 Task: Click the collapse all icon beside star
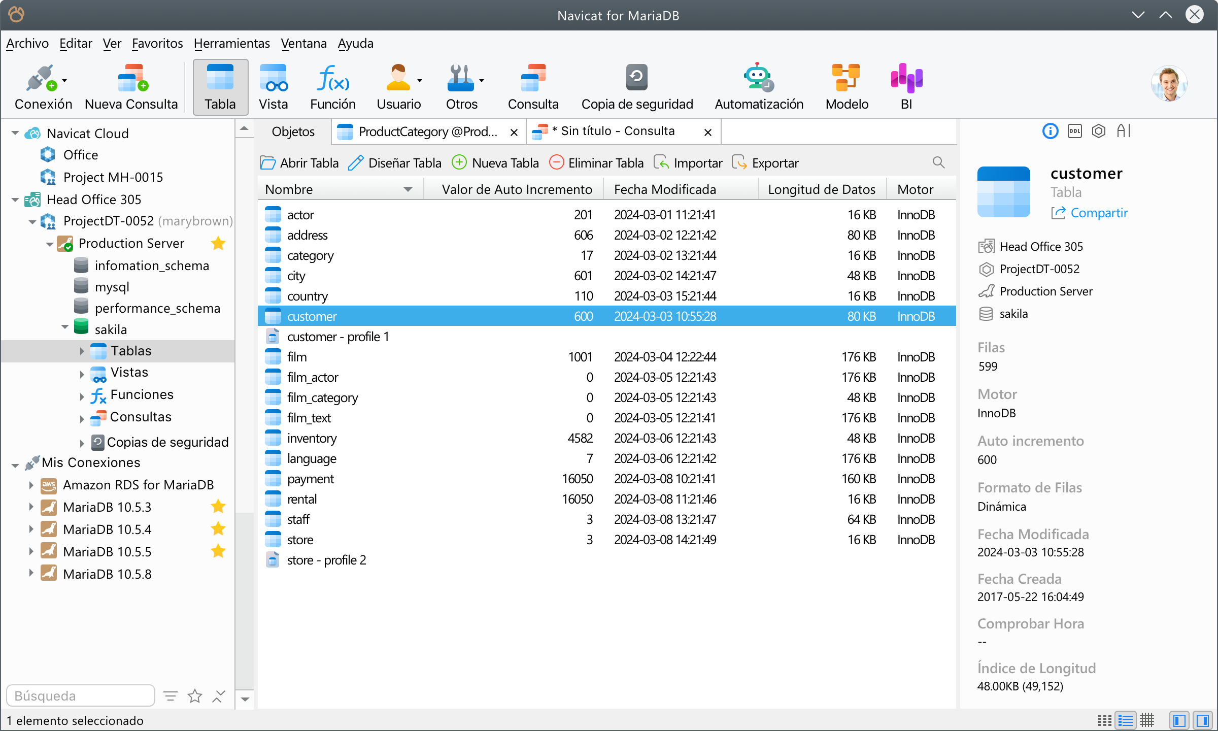(218, 696)
